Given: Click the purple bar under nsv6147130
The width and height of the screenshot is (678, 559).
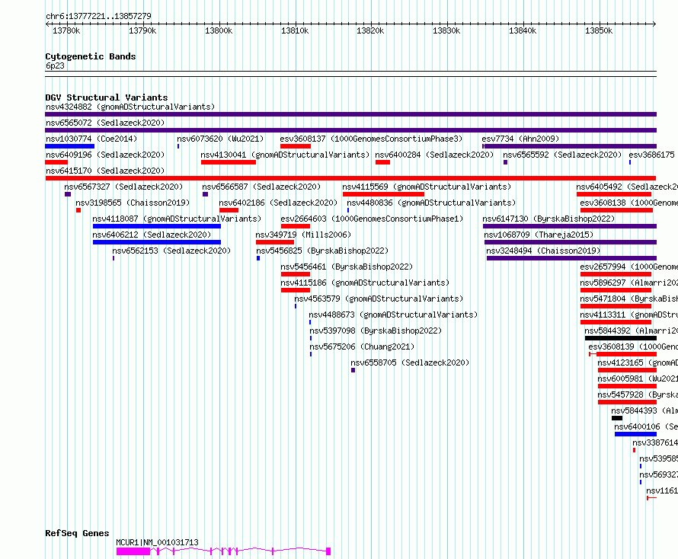Looking at the screenshot, I should click(x=570, y=226).
